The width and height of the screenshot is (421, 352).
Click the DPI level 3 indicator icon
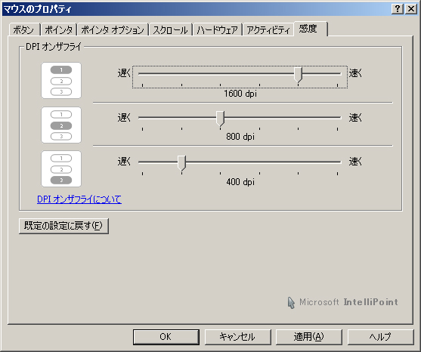(61, 168)
